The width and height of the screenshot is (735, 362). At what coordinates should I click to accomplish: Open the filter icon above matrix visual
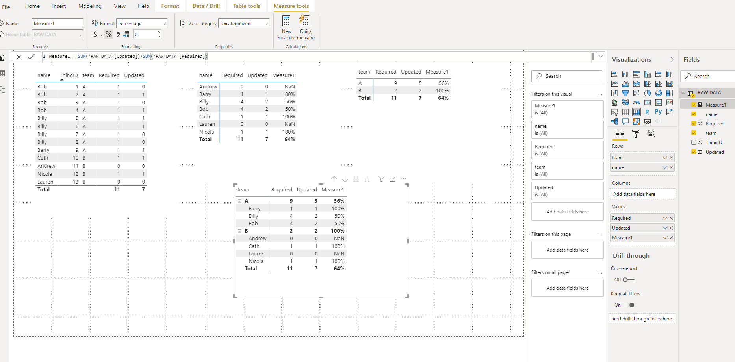tap(381, 179)
